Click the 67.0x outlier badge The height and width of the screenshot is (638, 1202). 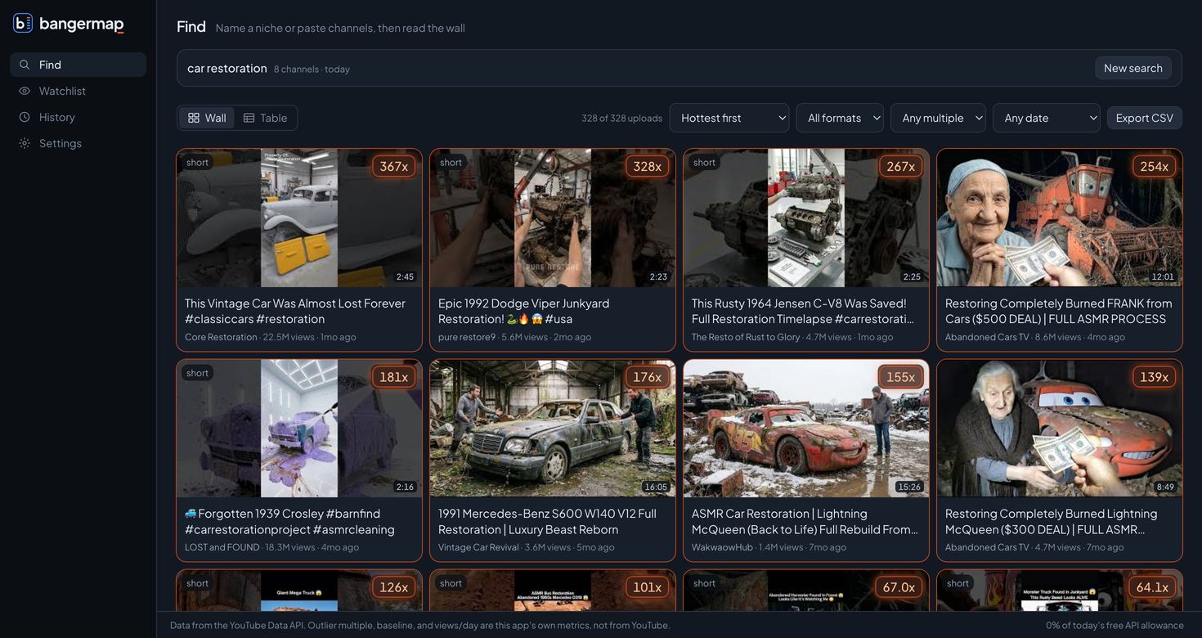tap(899, 587)
